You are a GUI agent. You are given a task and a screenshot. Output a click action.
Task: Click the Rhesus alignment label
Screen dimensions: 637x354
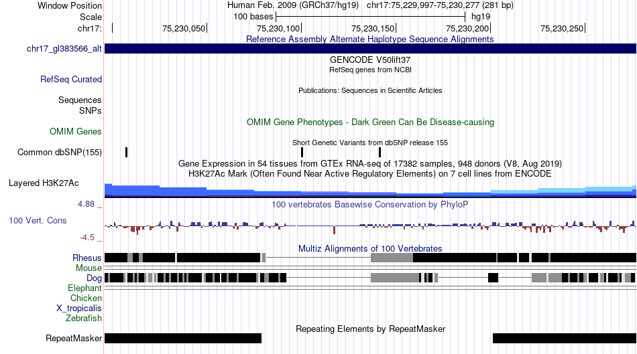87,258
